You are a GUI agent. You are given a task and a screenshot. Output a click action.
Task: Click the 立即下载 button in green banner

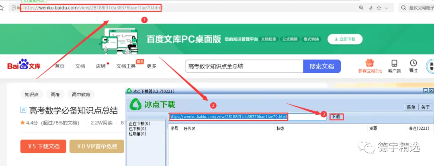[345, 39]
